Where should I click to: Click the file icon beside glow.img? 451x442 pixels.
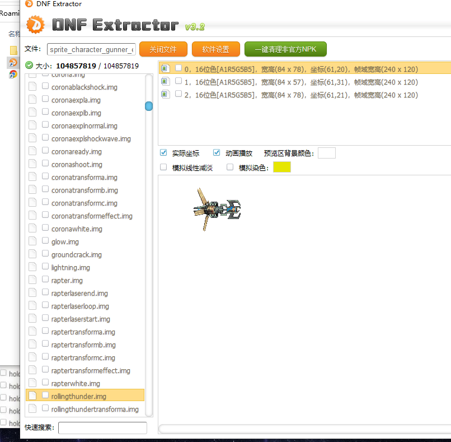click(32, 241)
